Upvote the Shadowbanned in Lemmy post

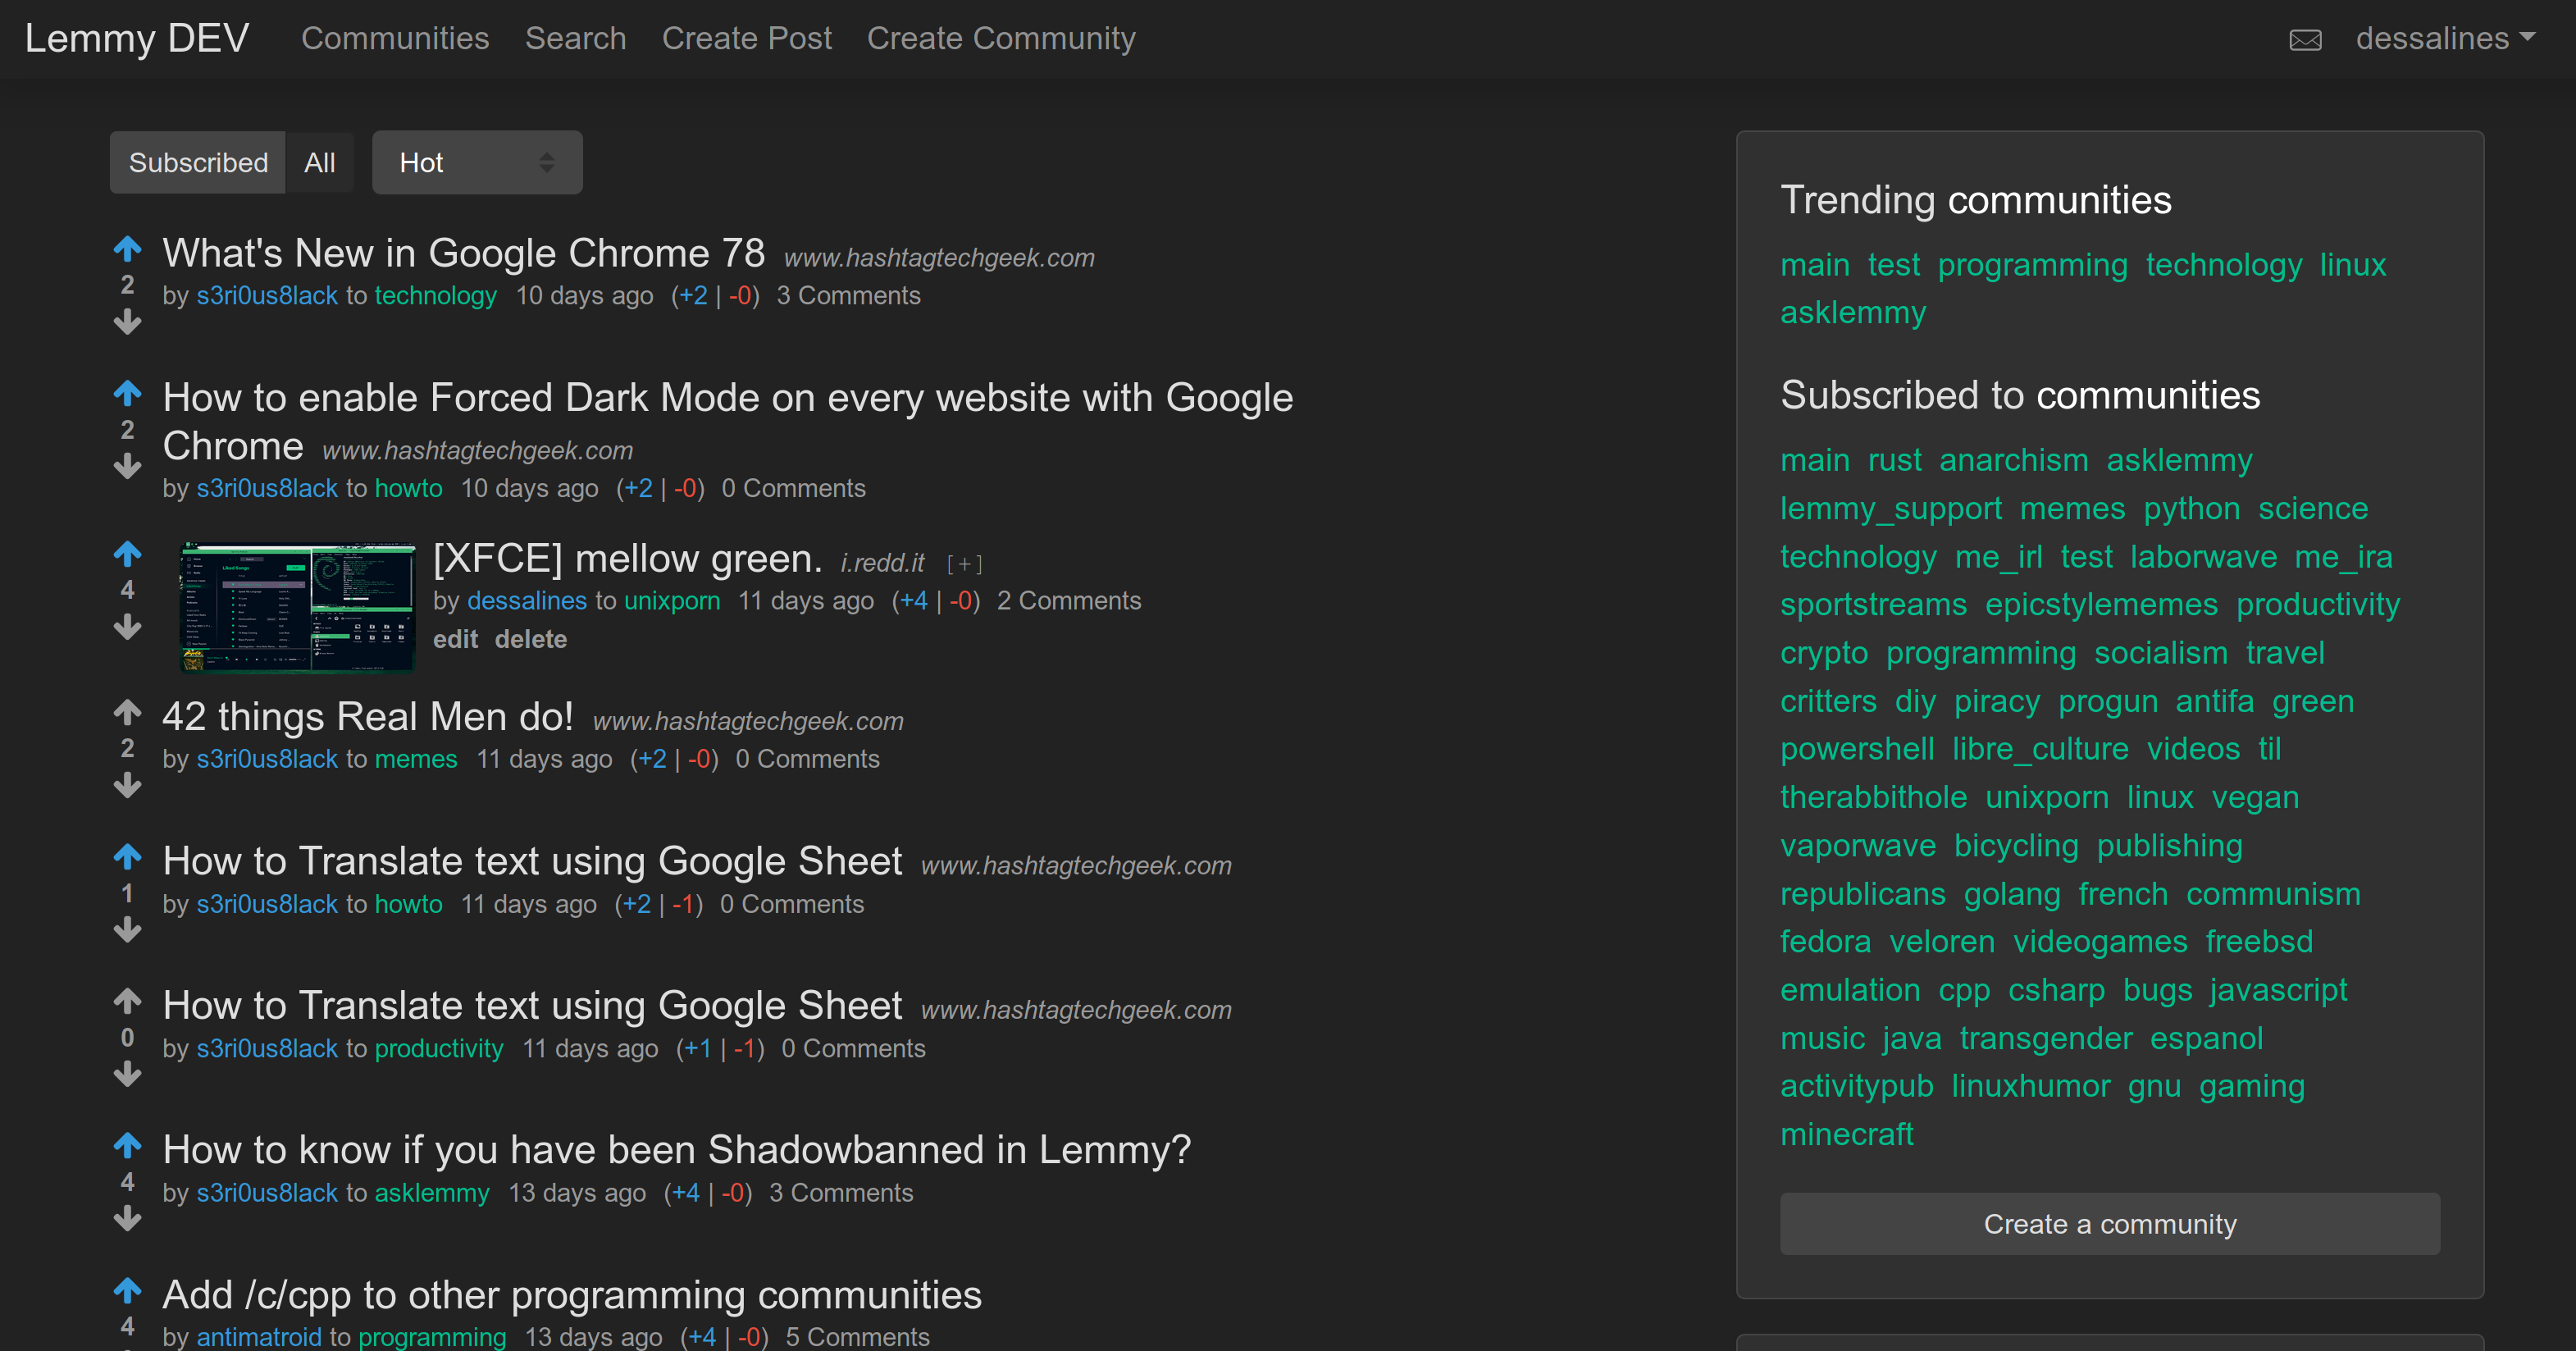[x=127, y=1144]
